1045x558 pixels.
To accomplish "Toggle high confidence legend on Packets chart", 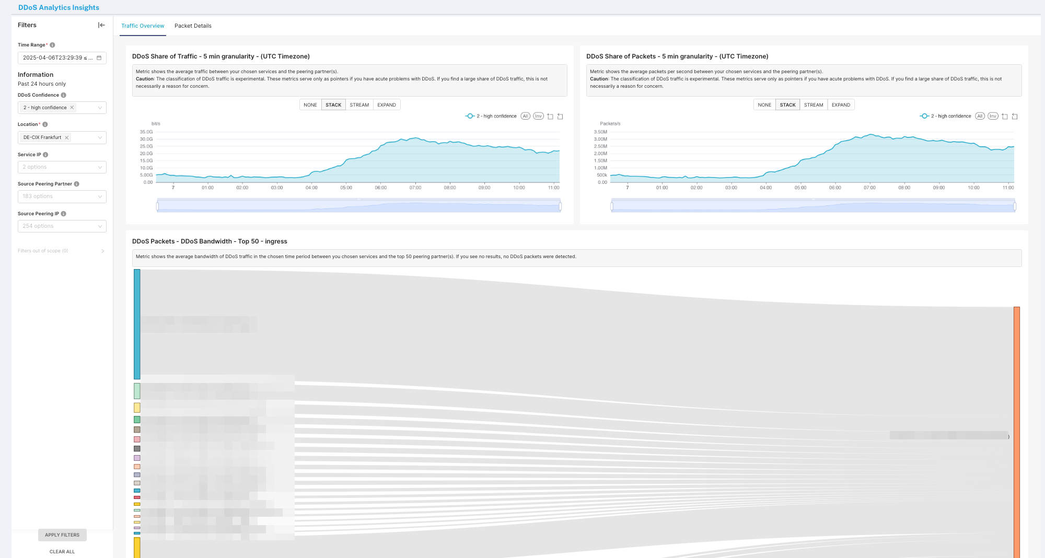I will [x=945, y=116].
